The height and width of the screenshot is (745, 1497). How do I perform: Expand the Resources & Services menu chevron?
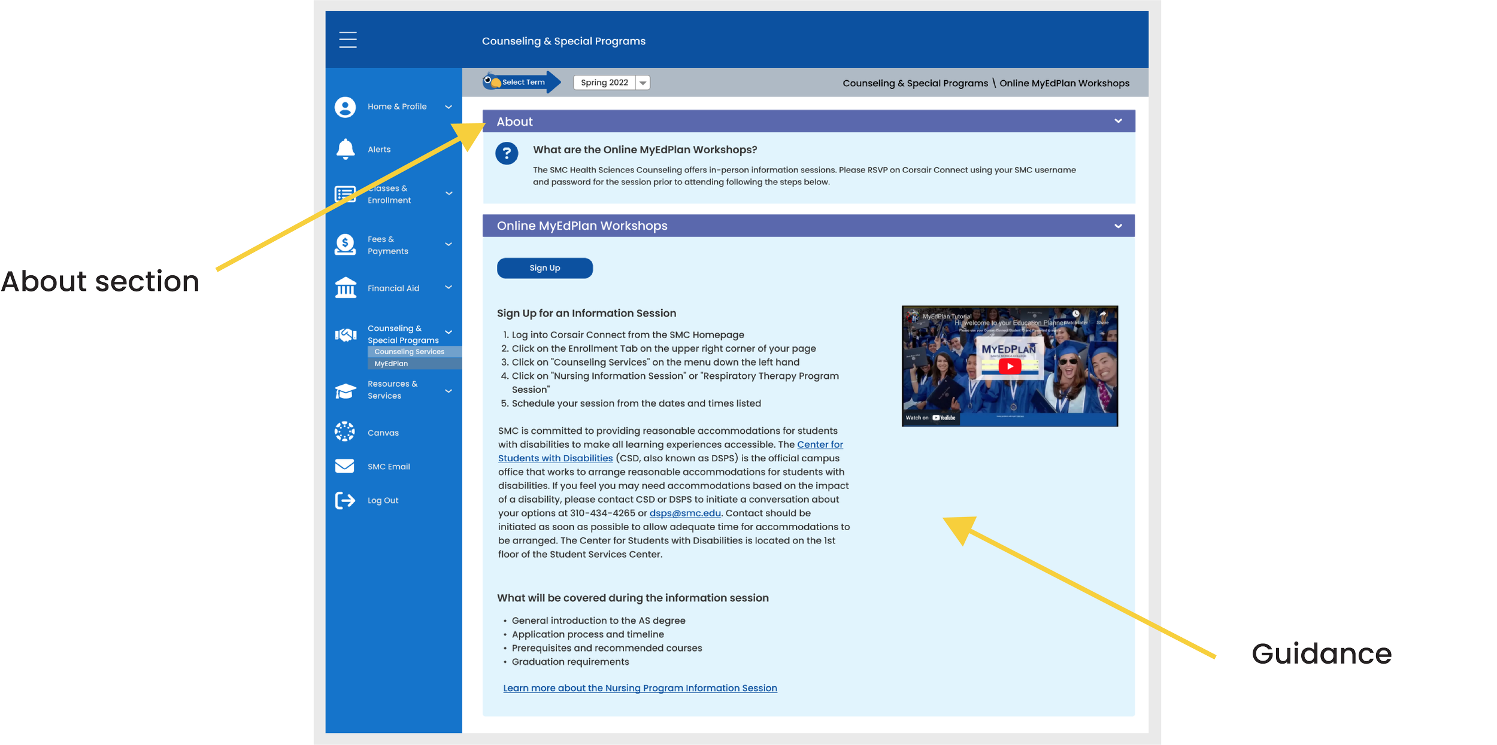coord(448,391)
